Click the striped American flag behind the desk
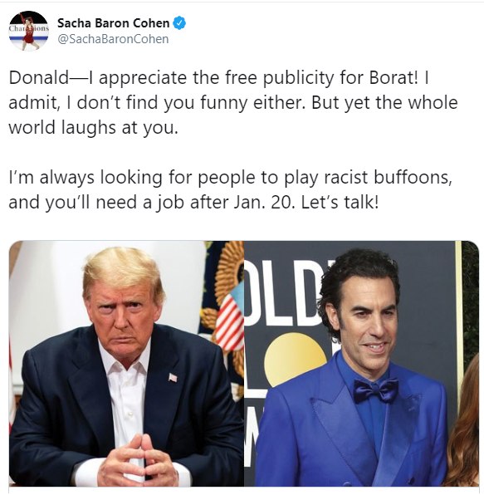This screenshot has height=495, width=484. tap(229, 321)
